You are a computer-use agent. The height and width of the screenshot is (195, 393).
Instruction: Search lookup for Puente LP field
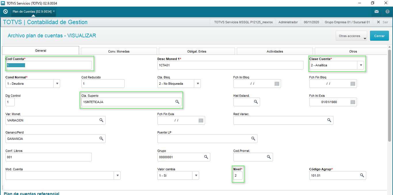(253, 139)
